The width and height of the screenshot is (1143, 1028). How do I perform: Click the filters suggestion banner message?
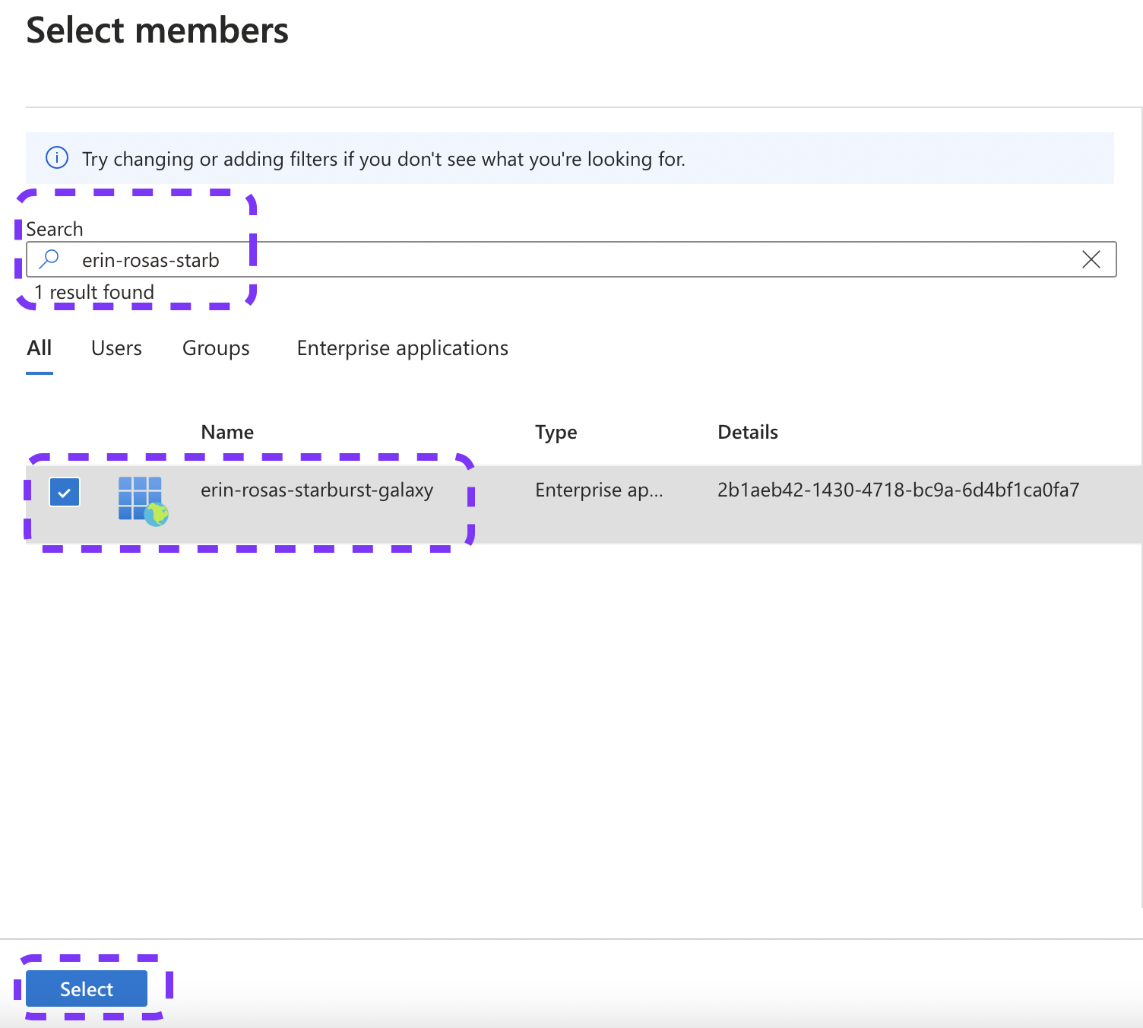tap(384, 158)
